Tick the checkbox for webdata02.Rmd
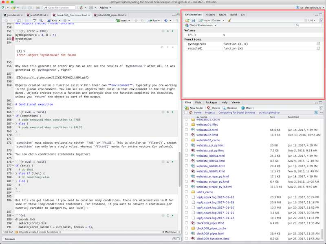Image resolution: width=326 pixels, height=244 pixels. (186, 135)
